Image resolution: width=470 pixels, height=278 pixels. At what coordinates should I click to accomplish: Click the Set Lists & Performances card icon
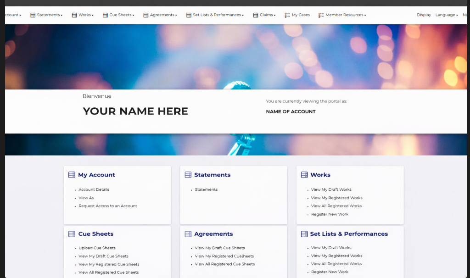pos(304,234)
